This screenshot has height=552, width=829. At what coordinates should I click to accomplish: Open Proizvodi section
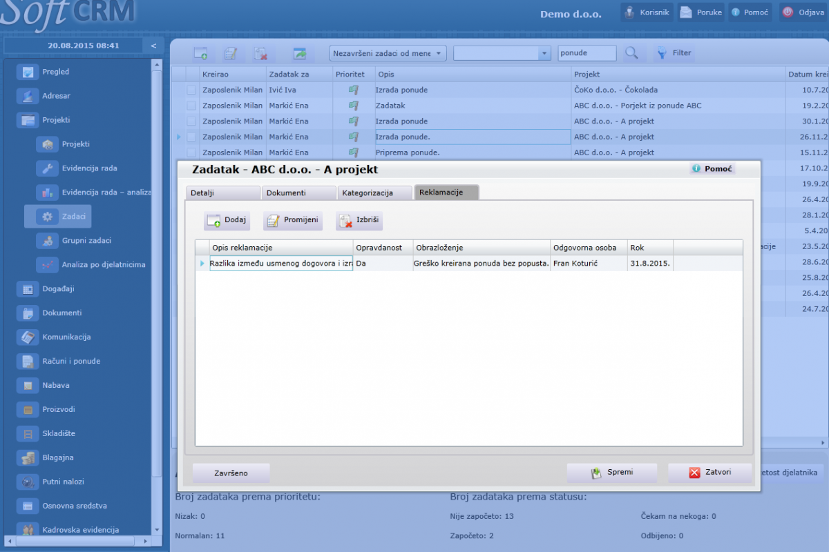47,410
